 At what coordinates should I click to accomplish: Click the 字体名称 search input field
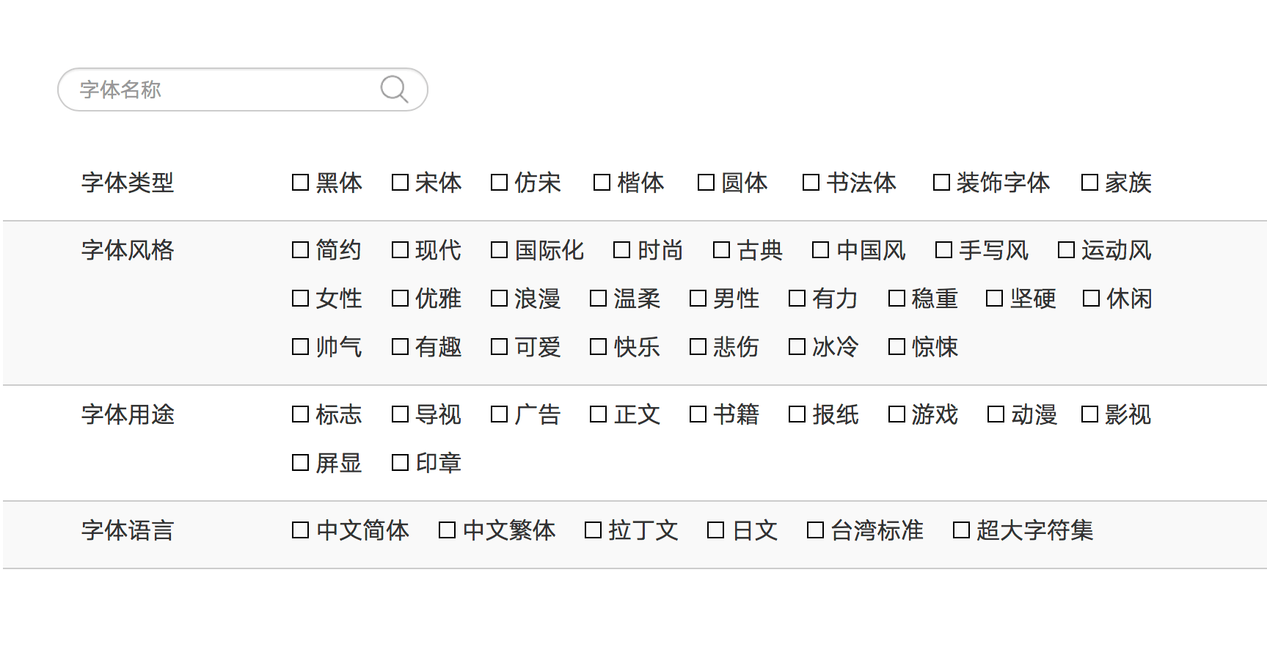220,89
